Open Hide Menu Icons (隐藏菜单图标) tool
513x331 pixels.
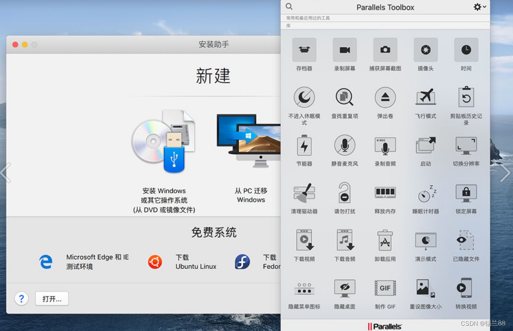pyautogui.click(x=304, y=288)
